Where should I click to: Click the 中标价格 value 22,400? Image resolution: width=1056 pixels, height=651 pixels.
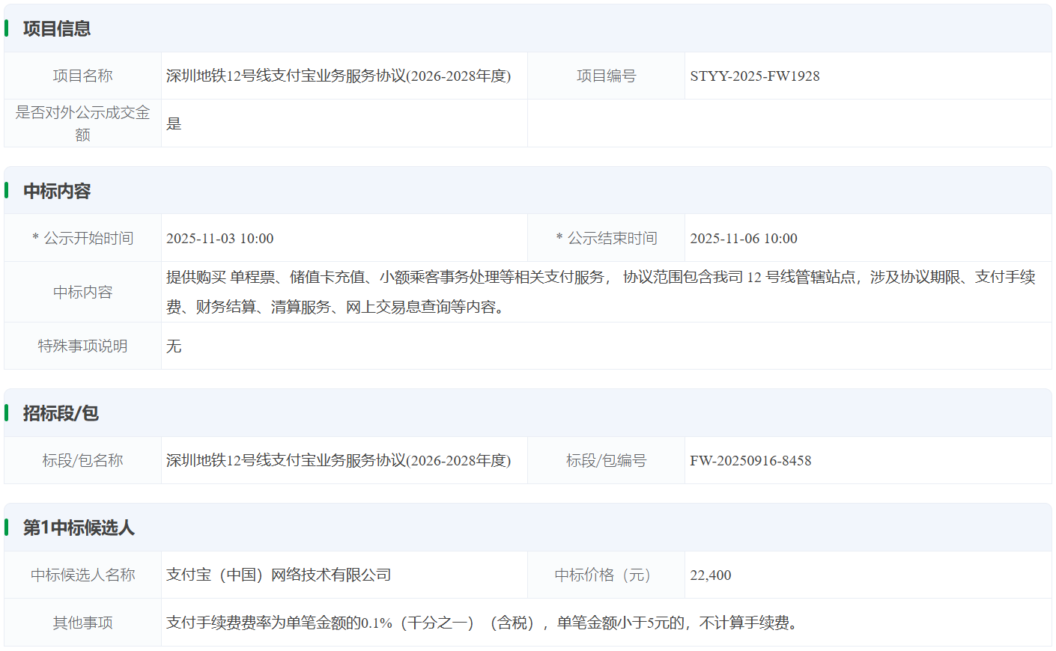pos(710,575)
